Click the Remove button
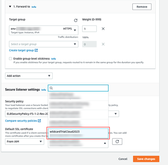Image resolution: width=168 pixels, height=165 pixels. [x=142, y=7]
